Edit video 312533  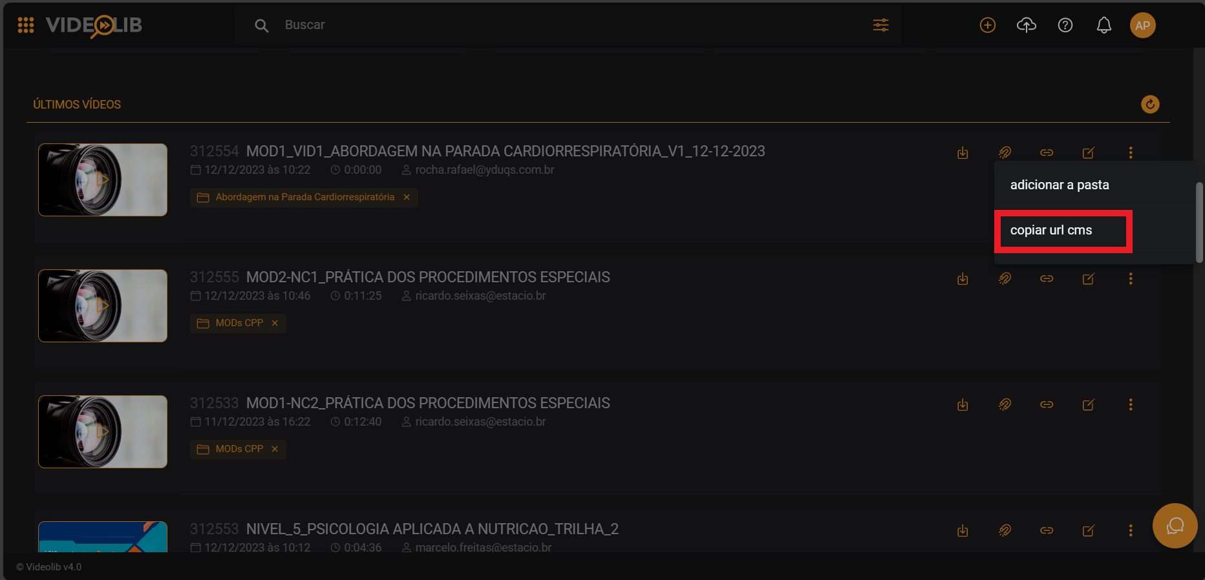click(x=1089, y=404)
